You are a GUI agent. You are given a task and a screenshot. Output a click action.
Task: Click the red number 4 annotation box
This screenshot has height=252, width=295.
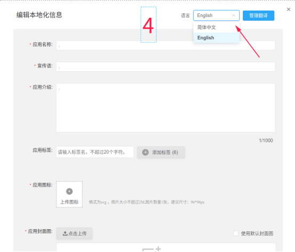click(149, 24)
